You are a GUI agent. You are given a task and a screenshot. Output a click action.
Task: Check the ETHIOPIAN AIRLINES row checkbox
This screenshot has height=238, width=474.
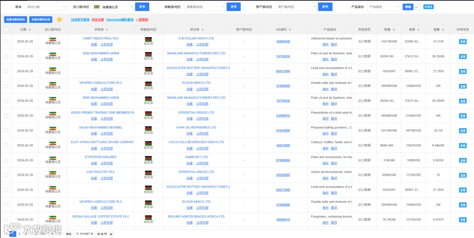6,160
